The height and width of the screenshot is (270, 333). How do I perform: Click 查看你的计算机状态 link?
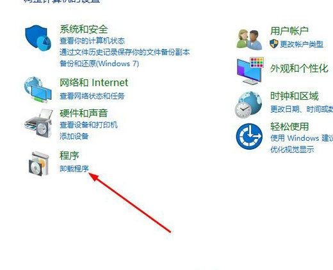click(x=92, y=40)
